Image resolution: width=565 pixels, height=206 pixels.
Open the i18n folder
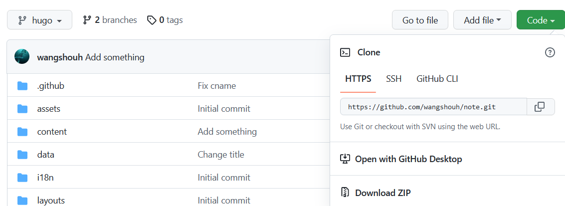point(45,178)
